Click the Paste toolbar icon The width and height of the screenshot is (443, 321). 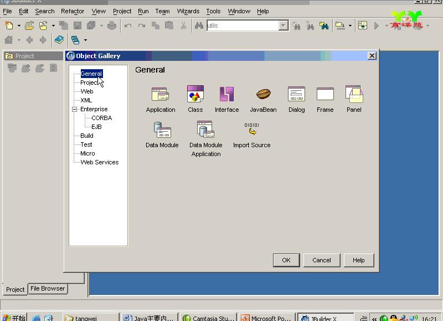(169, 25)
